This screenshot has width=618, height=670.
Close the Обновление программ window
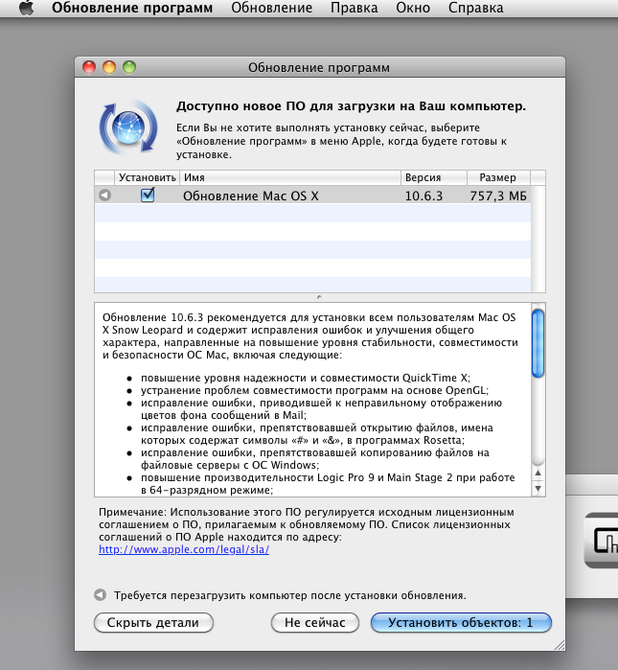click(x=89, y=67)
